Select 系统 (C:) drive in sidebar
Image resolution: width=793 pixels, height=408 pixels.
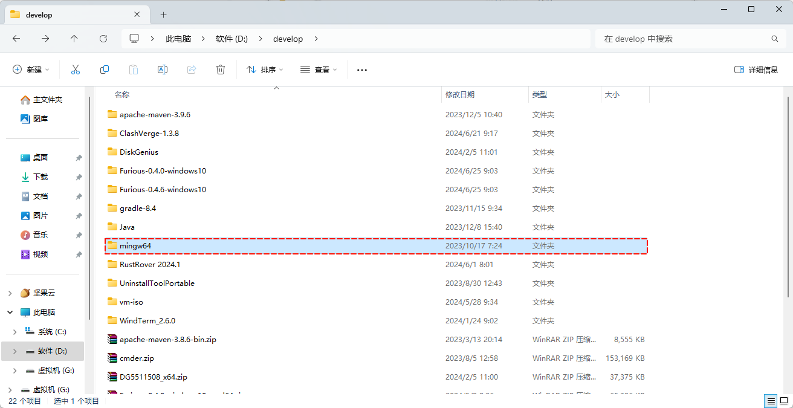52,332
